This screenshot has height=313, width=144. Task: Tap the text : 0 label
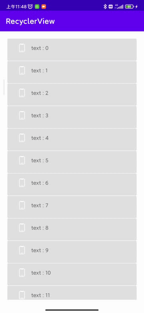click(x=40, y=48)
